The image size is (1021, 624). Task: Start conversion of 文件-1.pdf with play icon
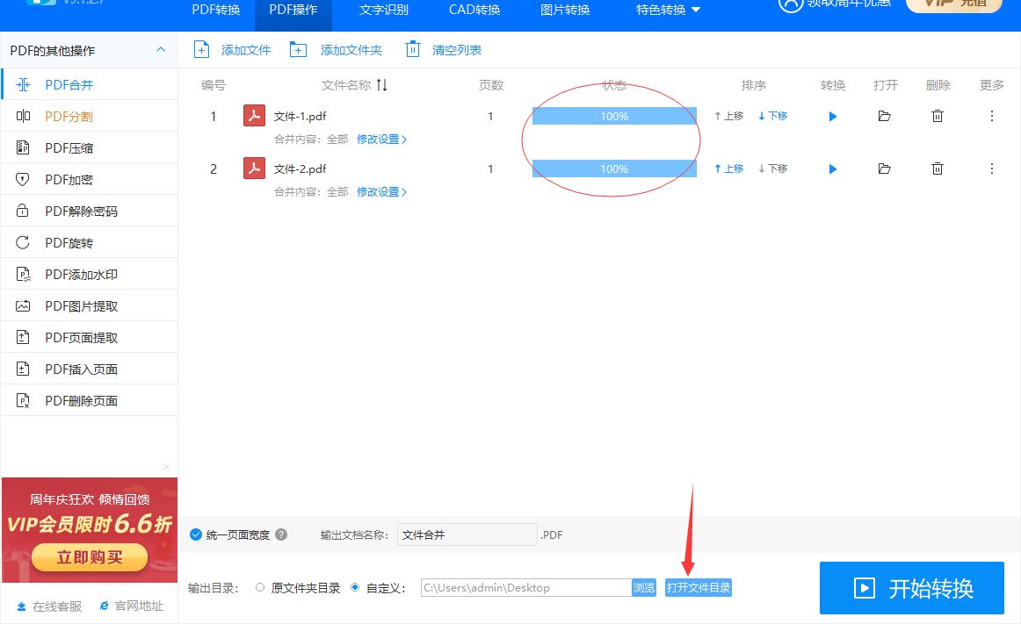point(832,117)
